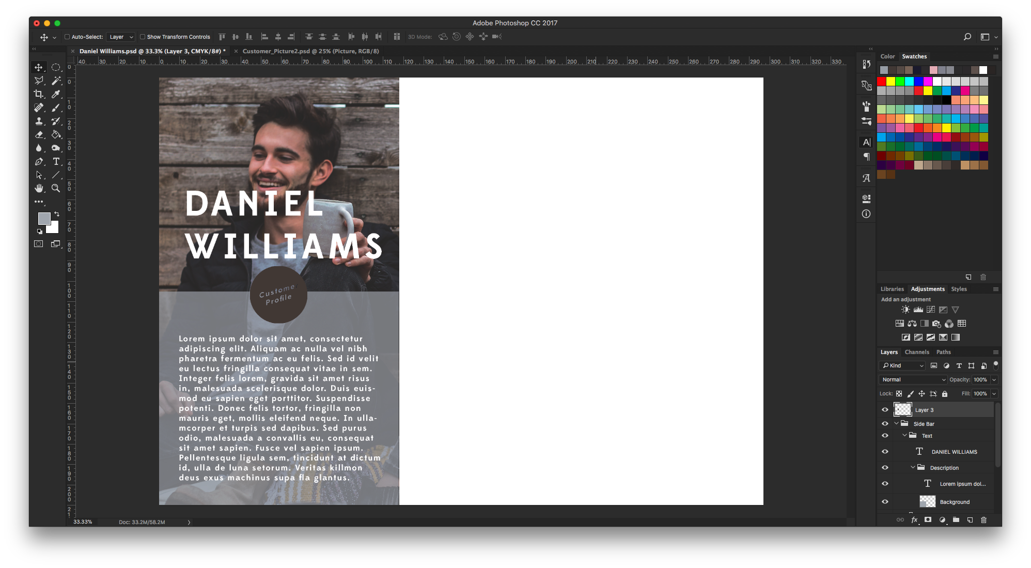1031x568 pixels.
Task: Enable the Auto-Select checkbox
Action: pos(67,37)
